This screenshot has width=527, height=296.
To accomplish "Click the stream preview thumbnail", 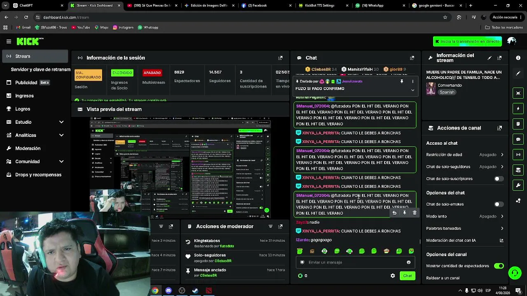I will tap(180, 168).
